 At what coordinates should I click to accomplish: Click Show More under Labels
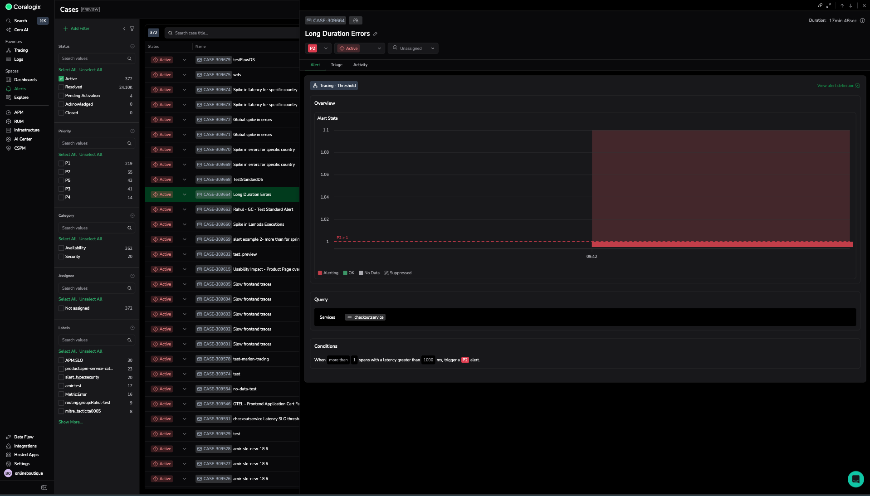click(x=70, y=422)
